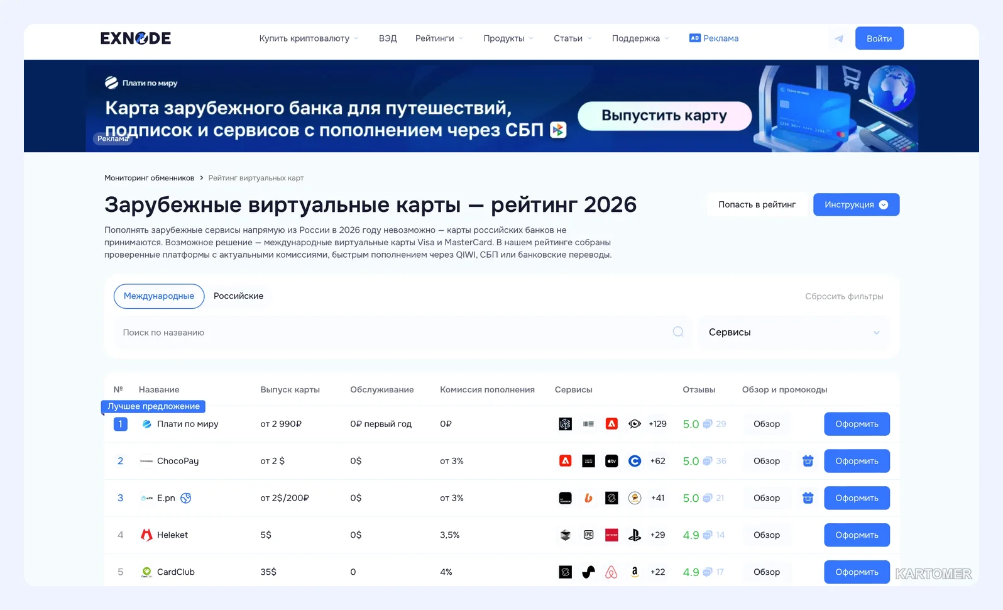Open Обзор for CardClub

coord(767,572)
